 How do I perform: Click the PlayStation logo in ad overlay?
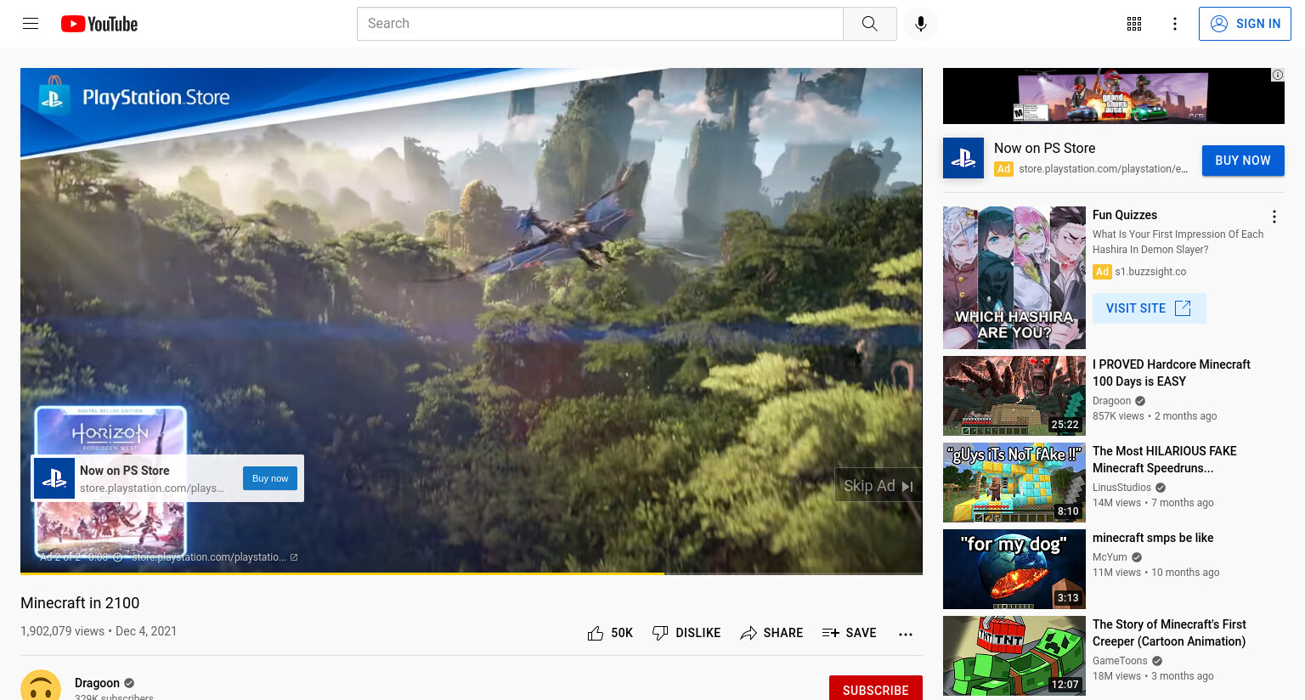54,478
